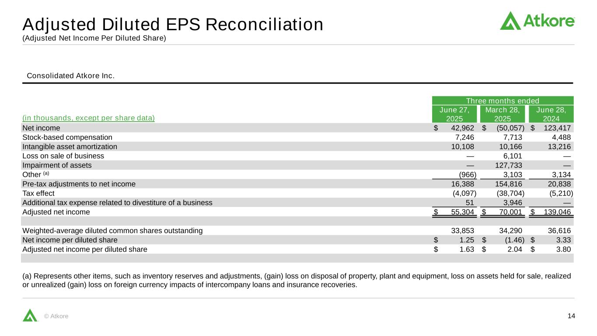Screen dimensions: 597x336
Task: Click the 'March 28, 2025' column header
Action: pyautogui.click(x=502, y=114)
